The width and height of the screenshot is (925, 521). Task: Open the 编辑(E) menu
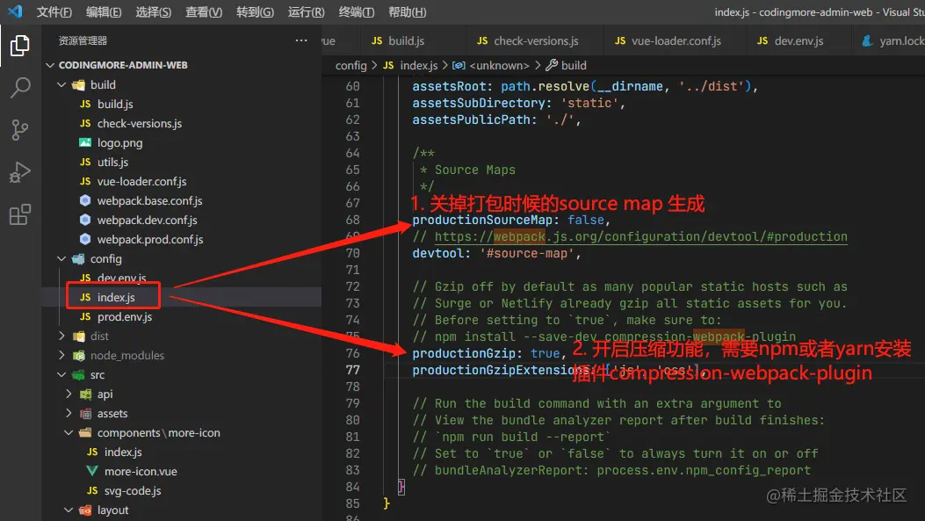tap(104, 11)
